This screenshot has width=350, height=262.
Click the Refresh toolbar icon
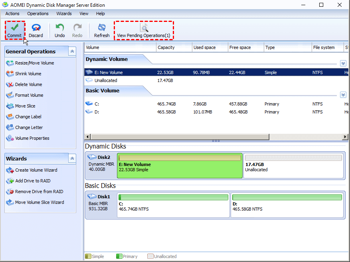point(102,28)
